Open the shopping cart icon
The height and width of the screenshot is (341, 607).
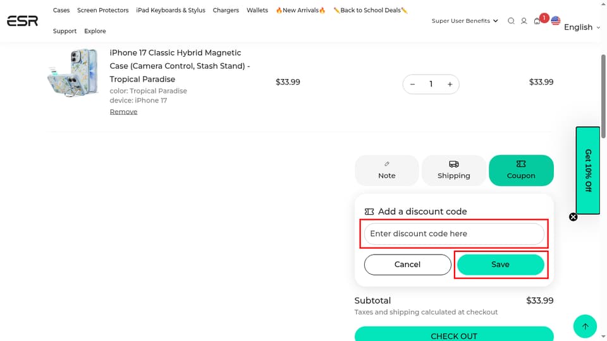[x=537, y=21]
